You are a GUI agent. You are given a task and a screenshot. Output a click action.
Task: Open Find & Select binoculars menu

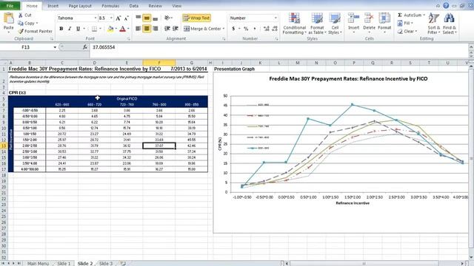click(450, 24)
